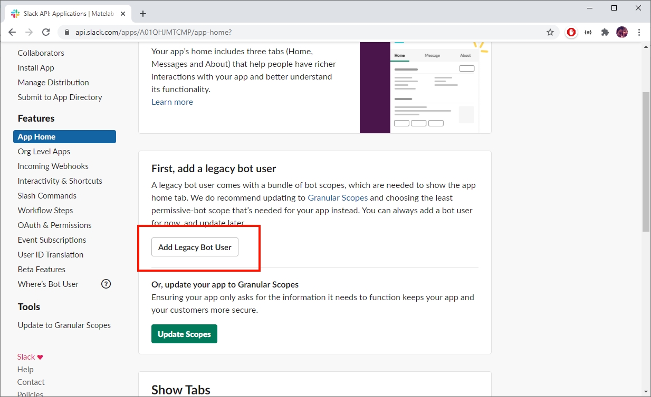Open the Granular Scopes link
This screenshot has width=651, height=397.
point(338,198)
